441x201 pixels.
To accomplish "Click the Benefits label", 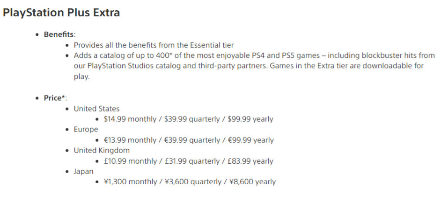I will [x=59, y=35].
